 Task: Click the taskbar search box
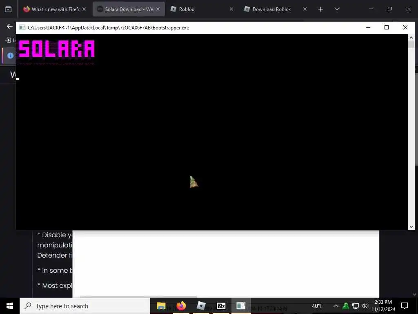click(x=85, y=306)
